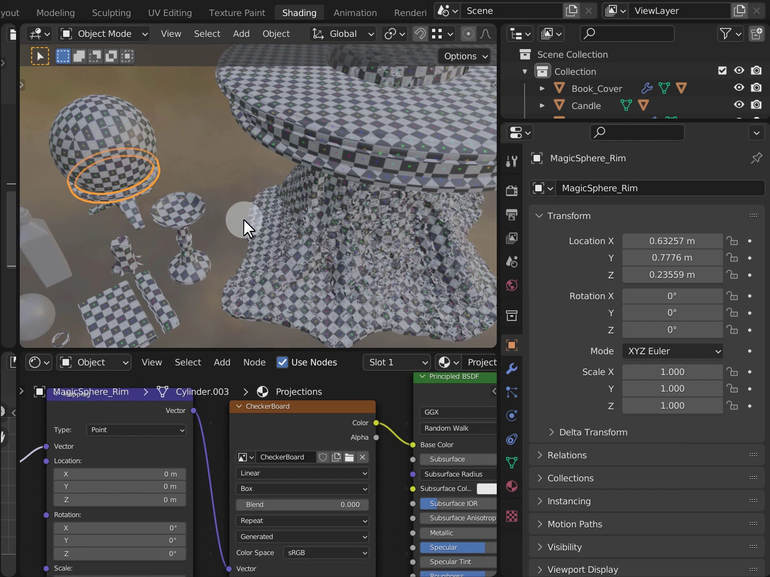Image resolution: width=770 pixels, height=577 pixels.
Task: Adjust the Blend slider in CheckerBoard node
Action: click(x=302, y=504)
